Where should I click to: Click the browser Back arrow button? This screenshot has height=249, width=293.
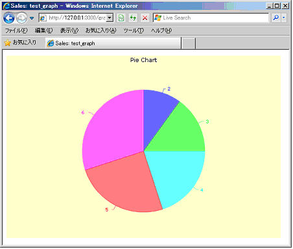click(x=9, y=18)
